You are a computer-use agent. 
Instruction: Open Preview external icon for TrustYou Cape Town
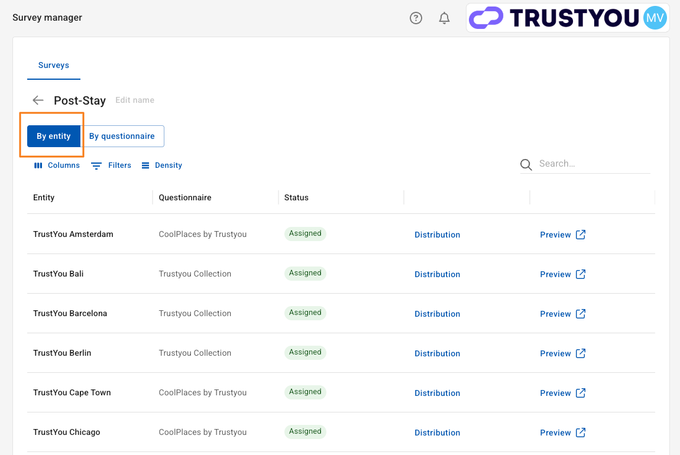581,393
